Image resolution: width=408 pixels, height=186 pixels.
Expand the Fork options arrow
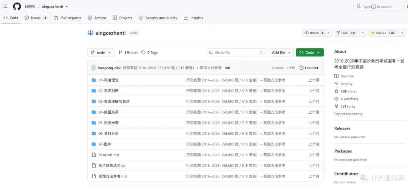(x=363, y=33)
